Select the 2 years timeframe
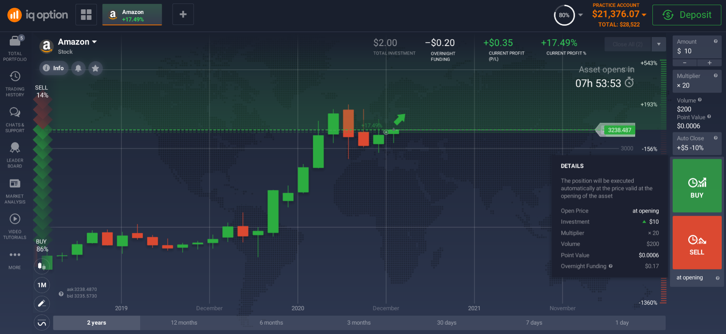Viewport: 726px width, 334px height. coord(96,323)
